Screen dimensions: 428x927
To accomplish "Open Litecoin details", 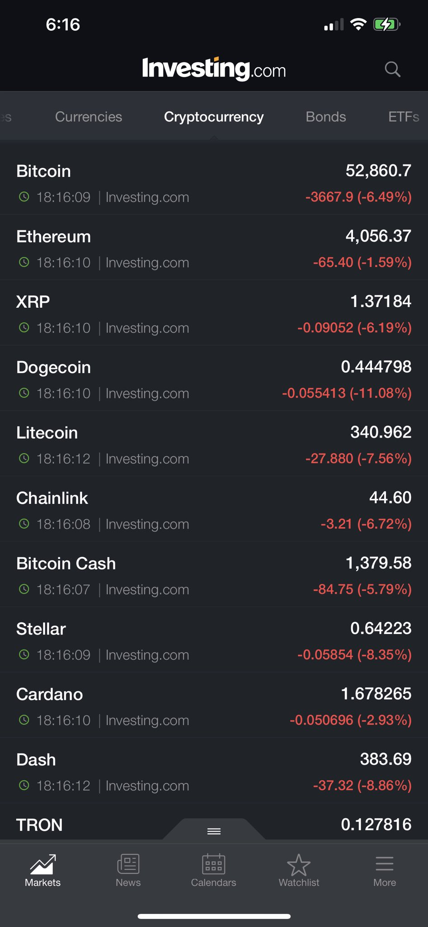I will tap(214, 444).
